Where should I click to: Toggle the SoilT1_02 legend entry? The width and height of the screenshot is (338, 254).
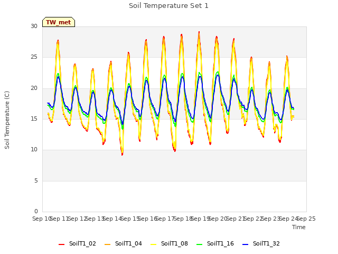(x=77, y=243)
